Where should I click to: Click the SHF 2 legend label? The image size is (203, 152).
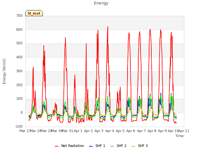pyautogui.click(x=121, y=146)
